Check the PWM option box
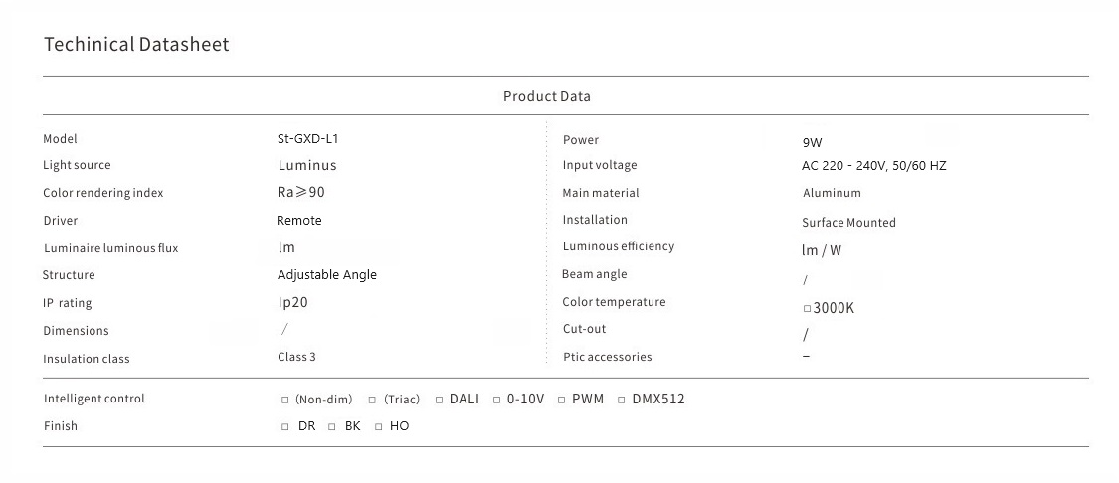Screen dimensions: 1119x483 (x=561, y=401)
